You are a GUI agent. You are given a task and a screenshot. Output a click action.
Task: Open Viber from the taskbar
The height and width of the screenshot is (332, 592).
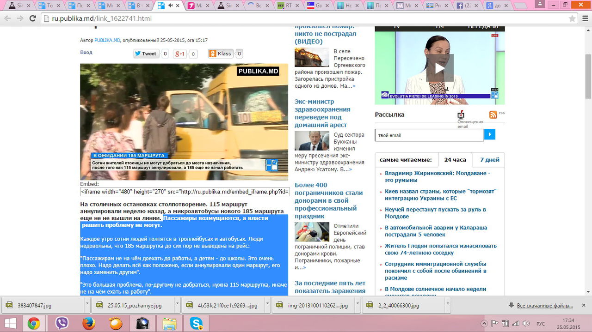pyautogui.click(x=62, y=323)
